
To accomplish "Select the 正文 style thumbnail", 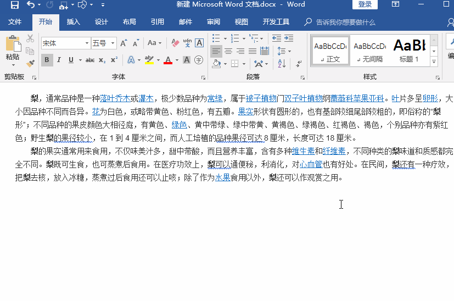I will click(x=330, y=51).
